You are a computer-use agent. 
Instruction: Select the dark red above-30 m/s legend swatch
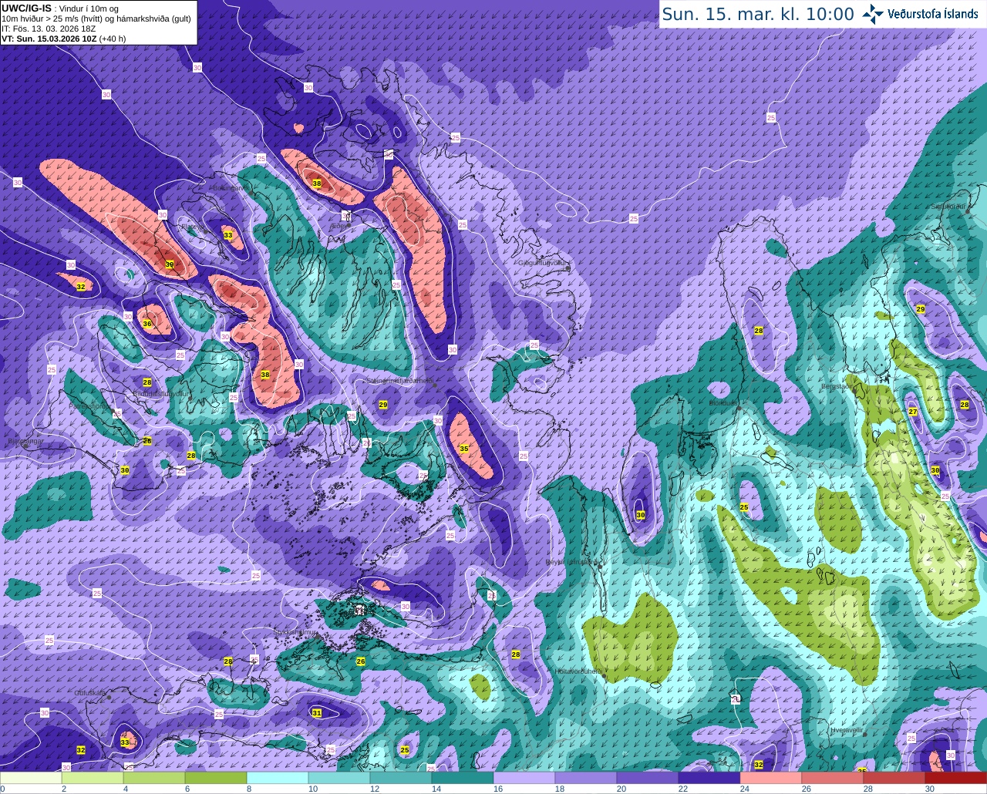coord(956,778)
